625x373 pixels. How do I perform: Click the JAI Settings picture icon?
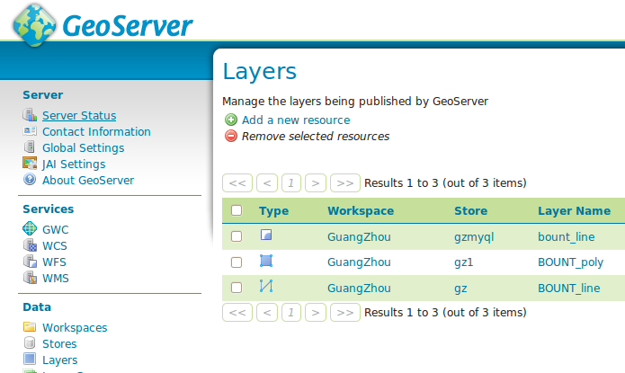click(x=30, y=164)
